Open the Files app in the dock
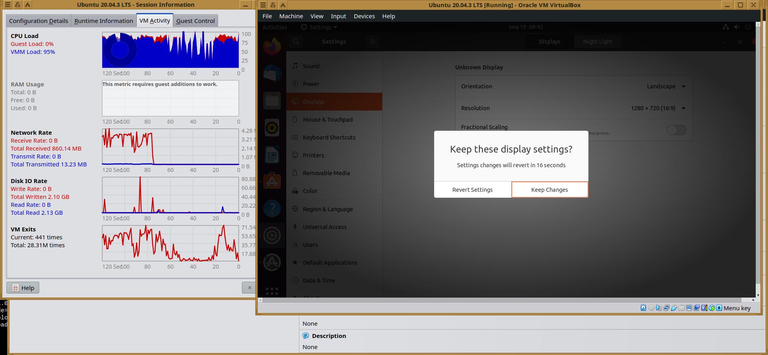 point(272,101)
